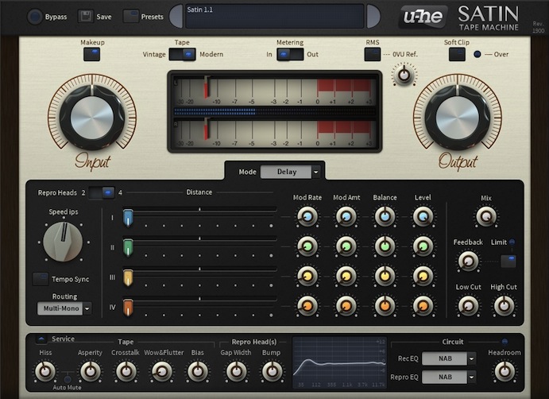
Task: Click the 0VU Ref. small knob
Action: click(x=404, y=75)
